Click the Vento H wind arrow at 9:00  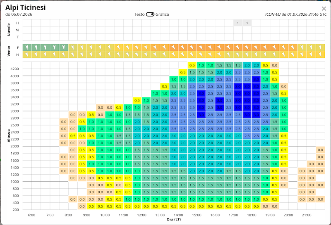91,54
